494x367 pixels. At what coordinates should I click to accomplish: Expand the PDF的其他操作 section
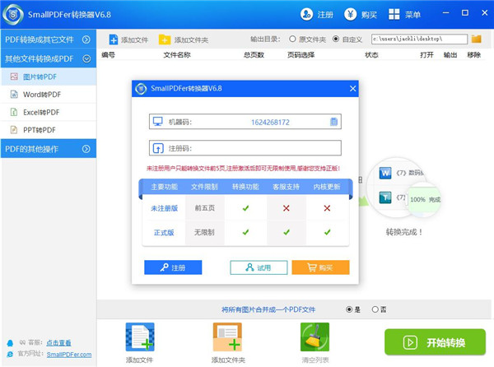[x=86, y=148]
